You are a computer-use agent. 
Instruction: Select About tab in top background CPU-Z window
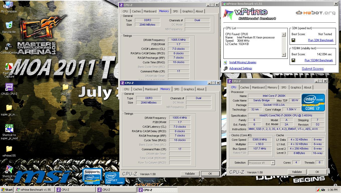coord(199,11)
